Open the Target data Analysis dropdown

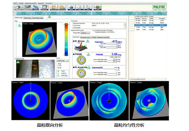click(85, 33)
